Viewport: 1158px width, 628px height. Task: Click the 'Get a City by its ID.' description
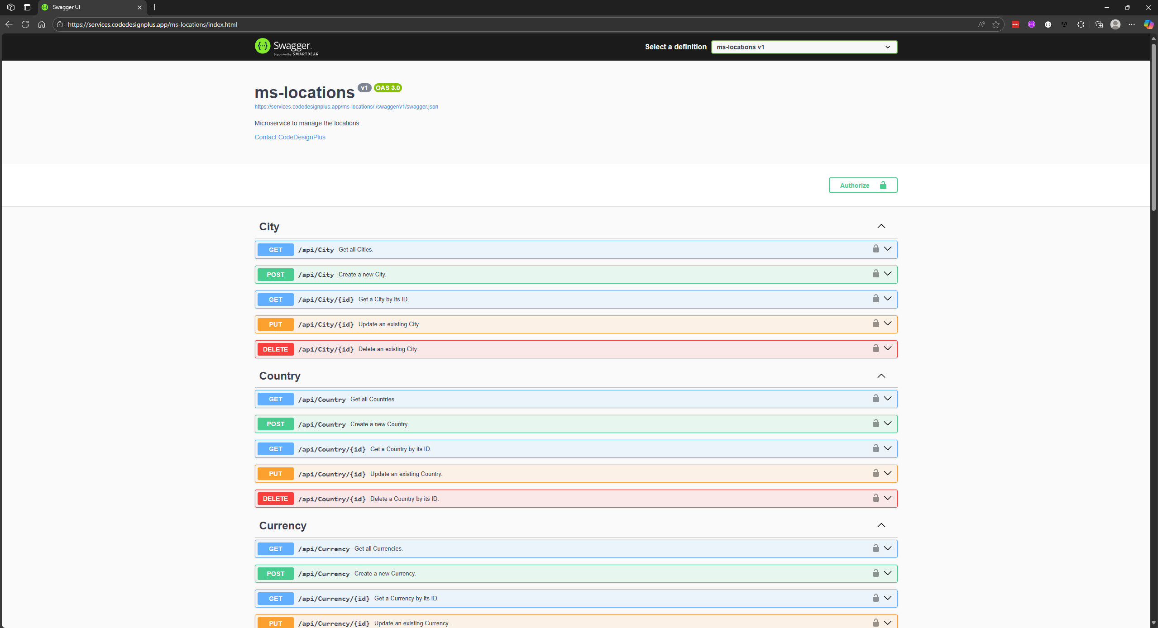pyautogui.click(x=383, y=299)
